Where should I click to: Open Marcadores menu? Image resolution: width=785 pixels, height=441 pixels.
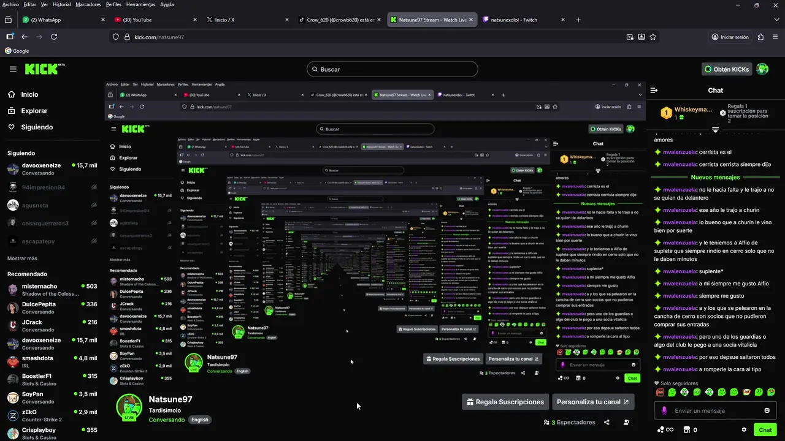coord(88,4)
